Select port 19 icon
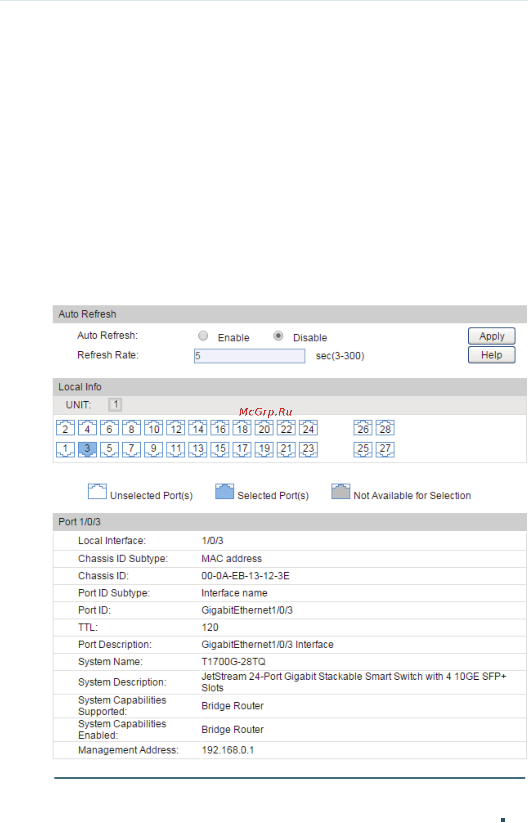 [x=264, y=449]
